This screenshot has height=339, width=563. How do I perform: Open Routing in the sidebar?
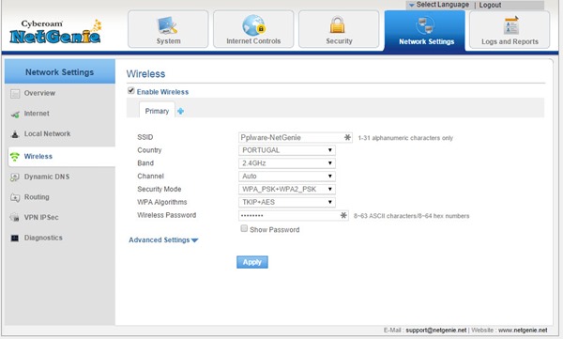click(37, 197)
